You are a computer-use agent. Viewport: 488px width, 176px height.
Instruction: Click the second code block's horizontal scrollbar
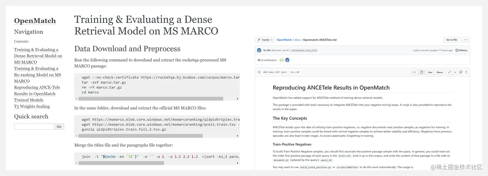pos(140,136)
